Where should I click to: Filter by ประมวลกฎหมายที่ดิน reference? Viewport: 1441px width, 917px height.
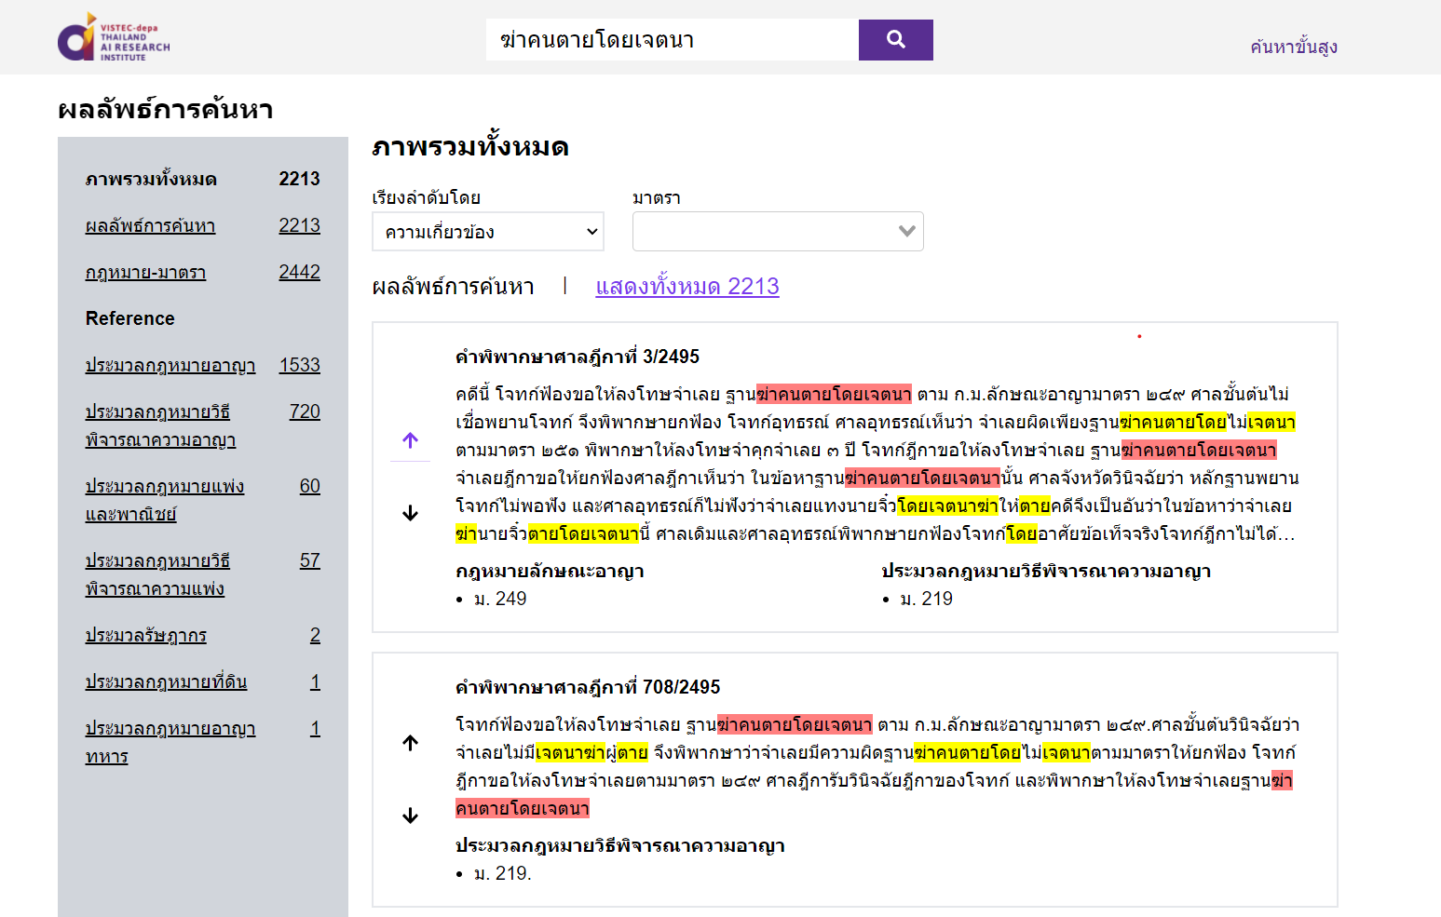tap(166, 682)
